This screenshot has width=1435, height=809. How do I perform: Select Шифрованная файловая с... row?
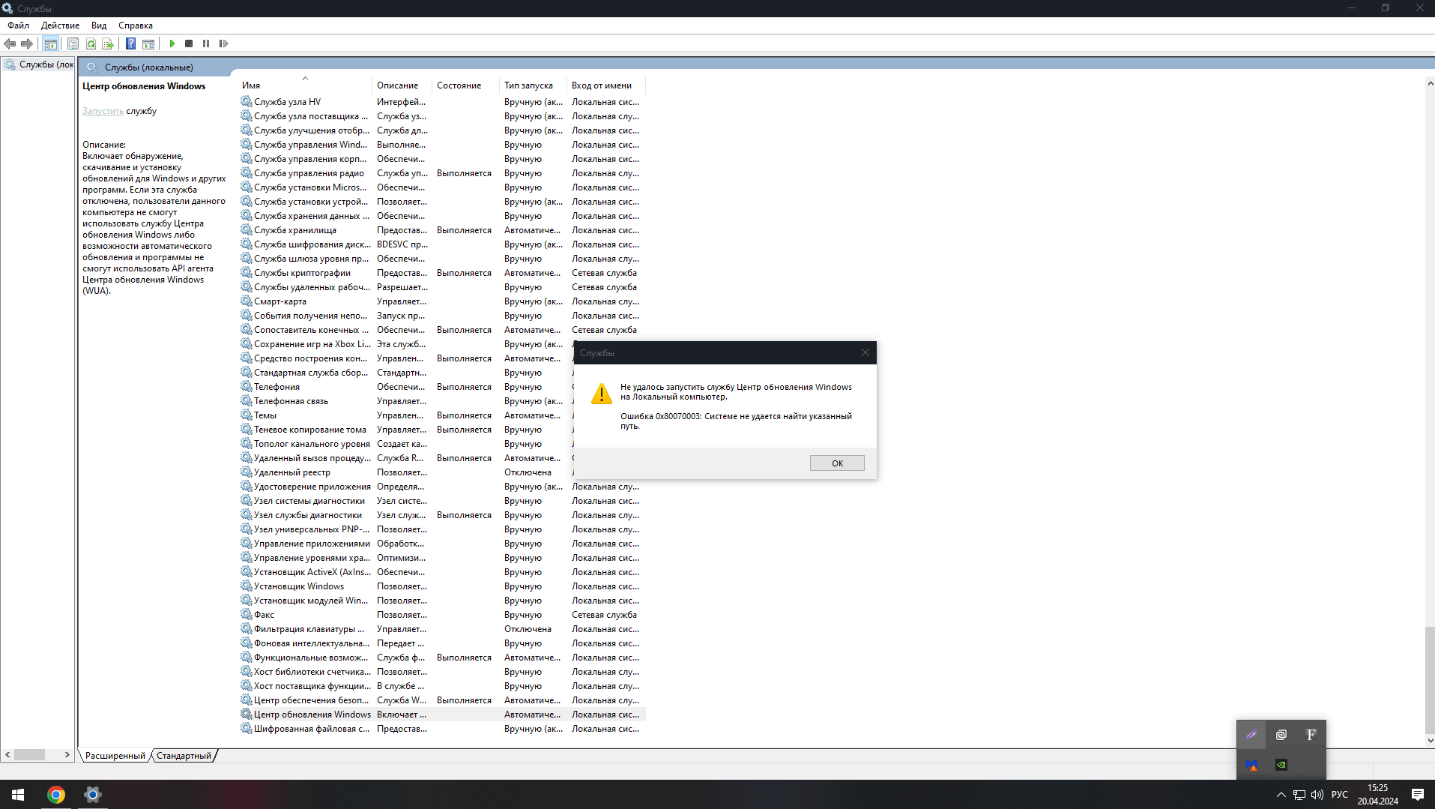click(x=442, y=729)
